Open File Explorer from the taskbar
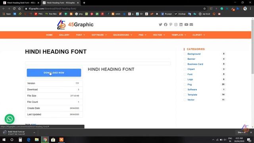This screenshot has height=143, width=254. [x=37, y=140]
